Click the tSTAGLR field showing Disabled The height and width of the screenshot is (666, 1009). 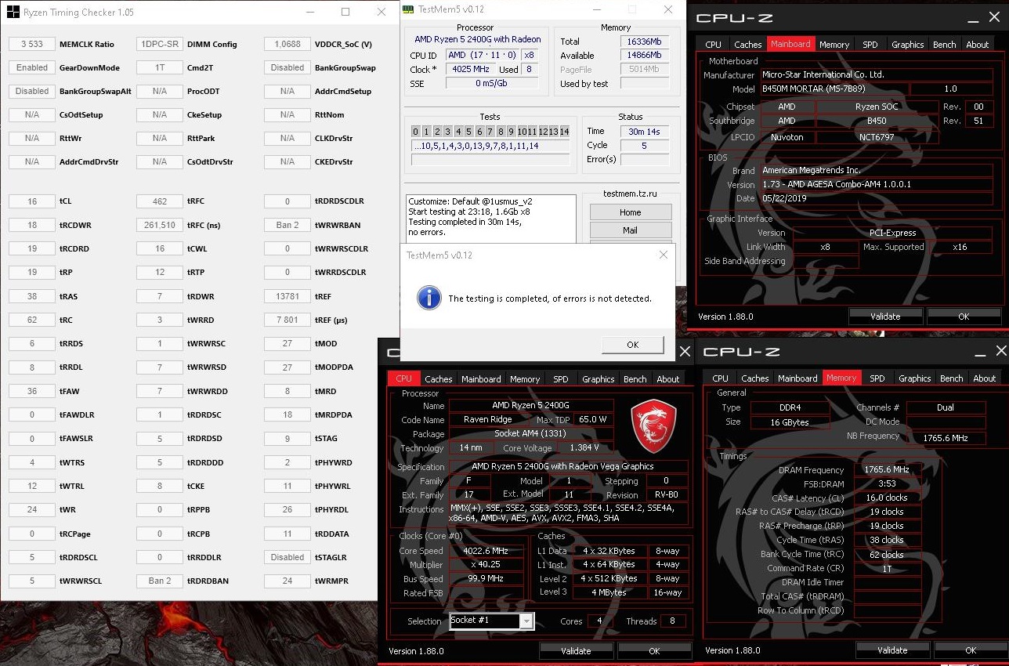(288, 557)
